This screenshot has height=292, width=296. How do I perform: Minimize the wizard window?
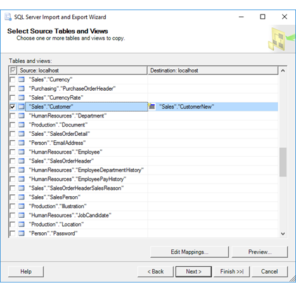pyautogui.click(x=241, y=17)
